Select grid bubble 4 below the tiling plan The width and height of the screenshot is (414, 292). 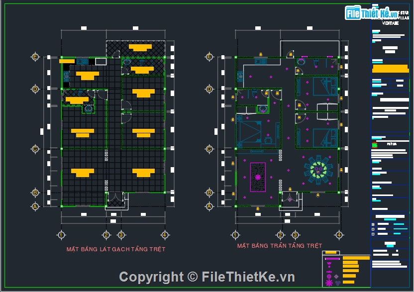pos(165,235)
